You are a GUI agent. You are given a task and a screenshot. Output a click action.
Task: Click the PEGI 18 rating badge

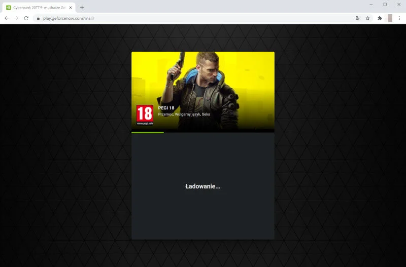(145, 115)
